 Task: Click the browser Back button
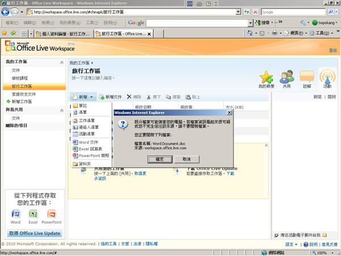tap(5, 12)
